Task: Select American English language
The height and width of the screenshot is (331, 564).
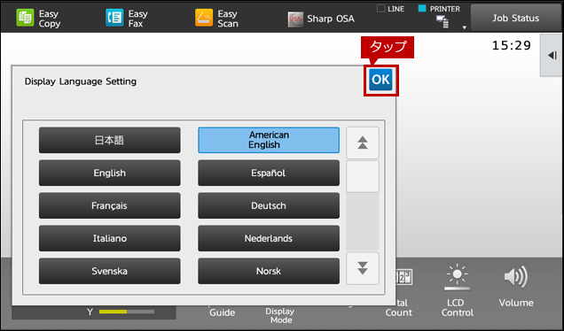Action: click(269, 140)
